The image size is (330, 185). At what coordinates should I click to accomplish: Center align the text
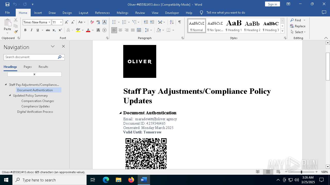point(120,30)
